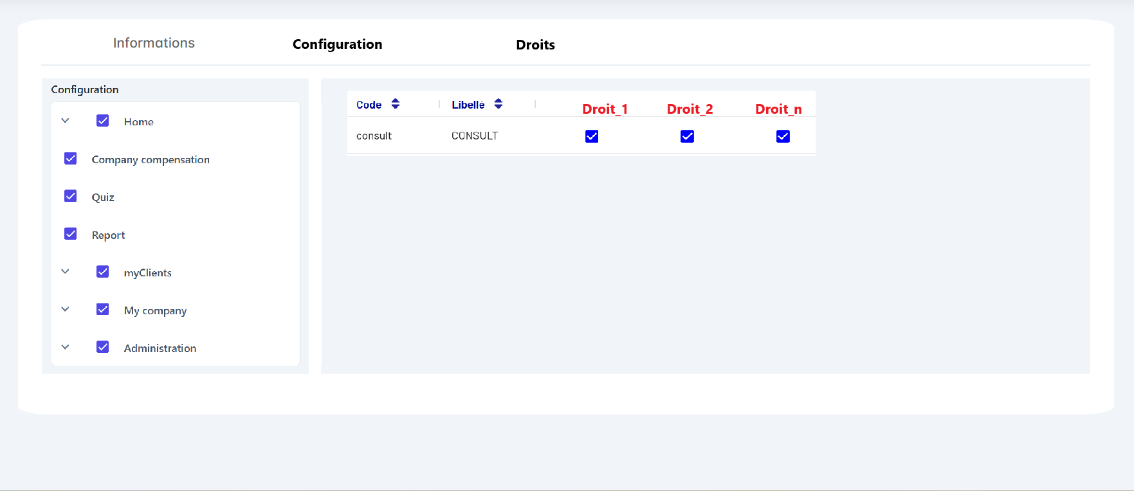Open the Configuration tab
Screen dimensions: 1134x491
click(337, 44)
